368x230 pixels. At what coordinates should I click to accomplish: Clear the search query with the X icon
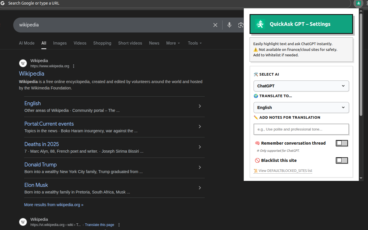(215, 25)
